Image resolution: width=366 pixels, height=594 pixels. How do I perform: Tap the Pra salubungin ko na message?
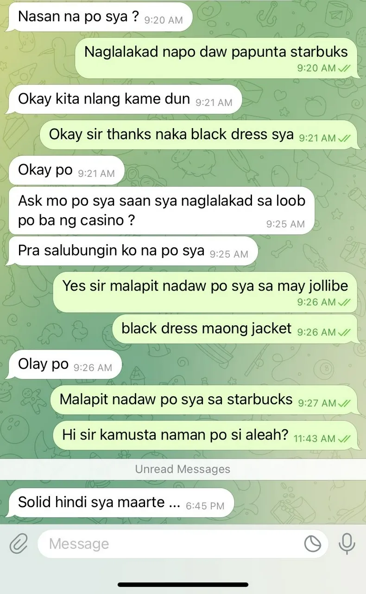pyautogui.click(x=133, y=251)
